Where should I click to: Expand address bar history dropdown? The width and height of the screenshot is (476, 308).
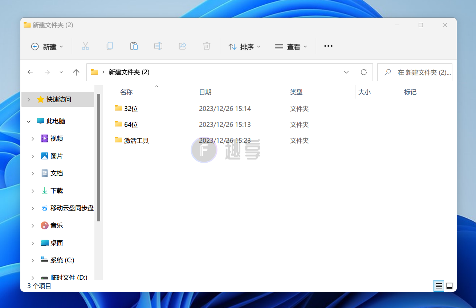tap(346, 72)
